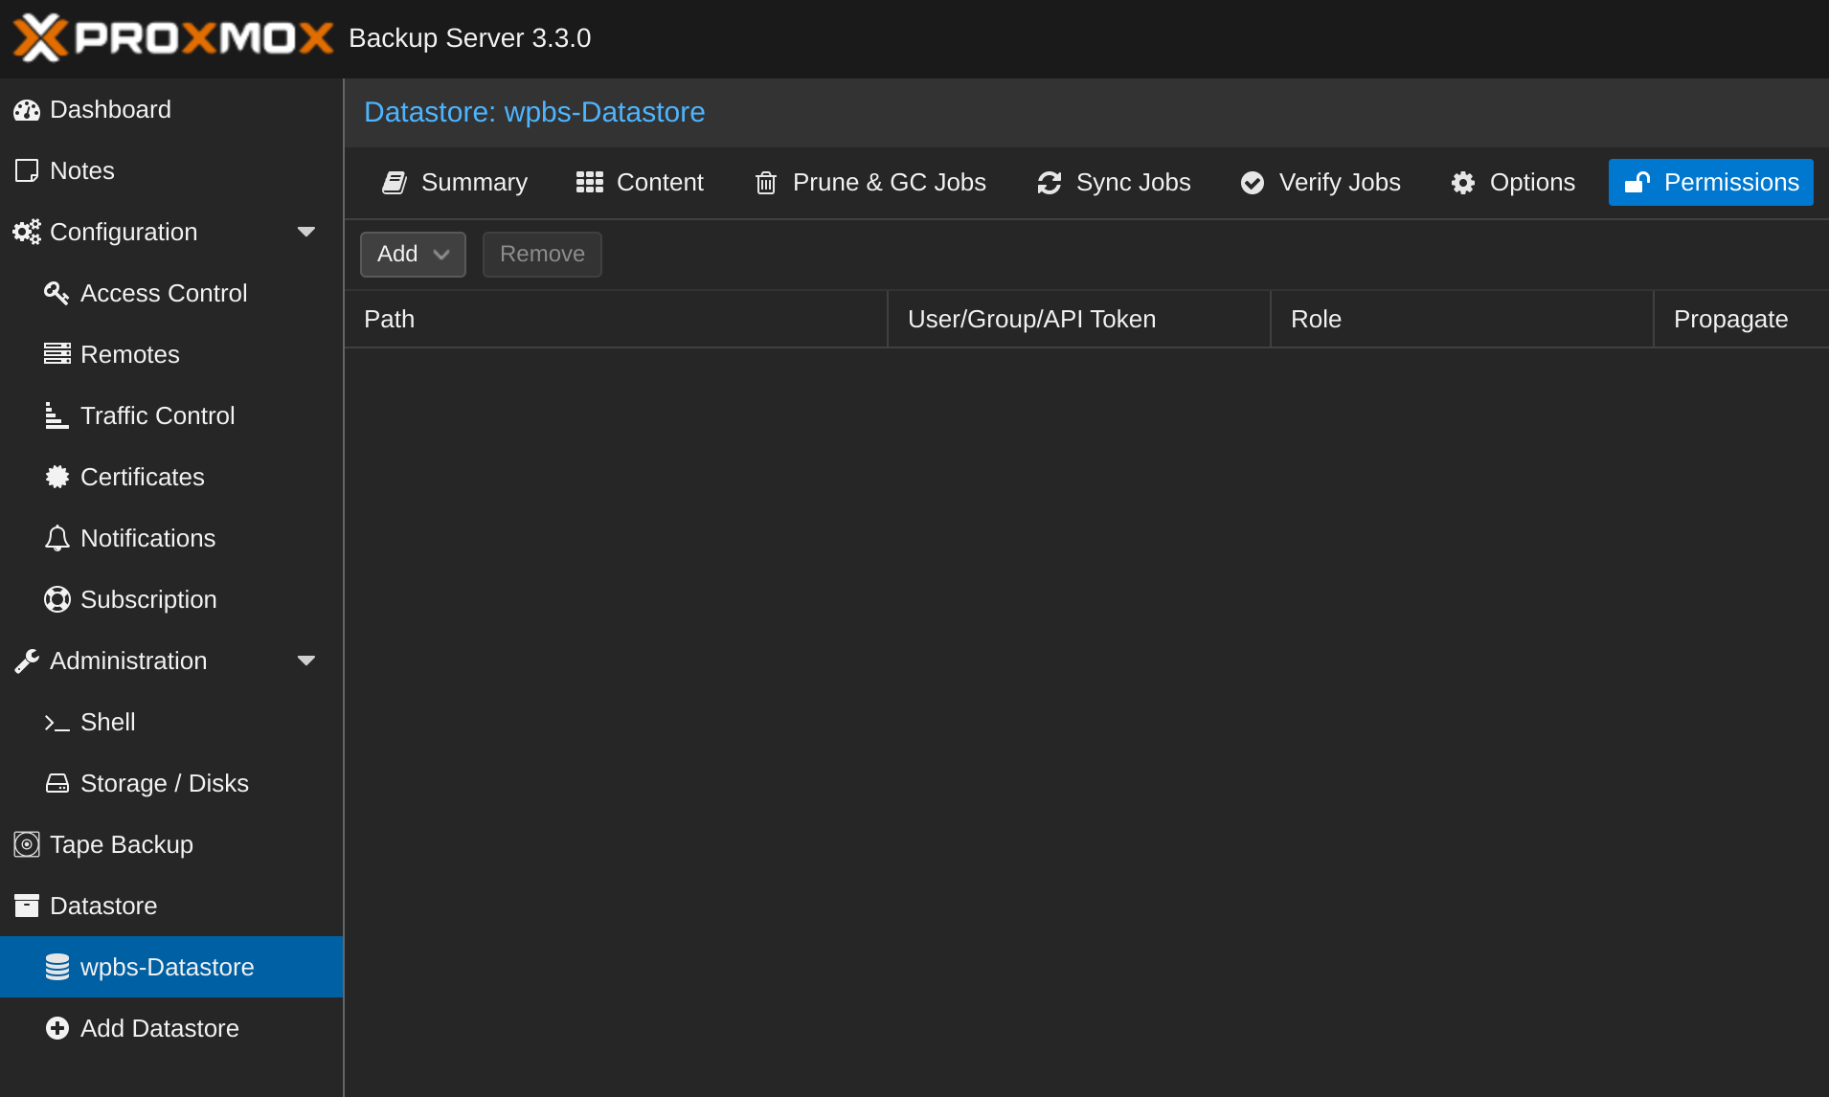1829x1097 pixels.
Task: Open the Certificates page
Action: [x=171, y=477]
